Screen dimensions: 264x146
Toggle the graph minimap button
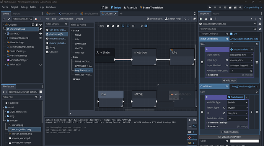(x=146, y=26)
